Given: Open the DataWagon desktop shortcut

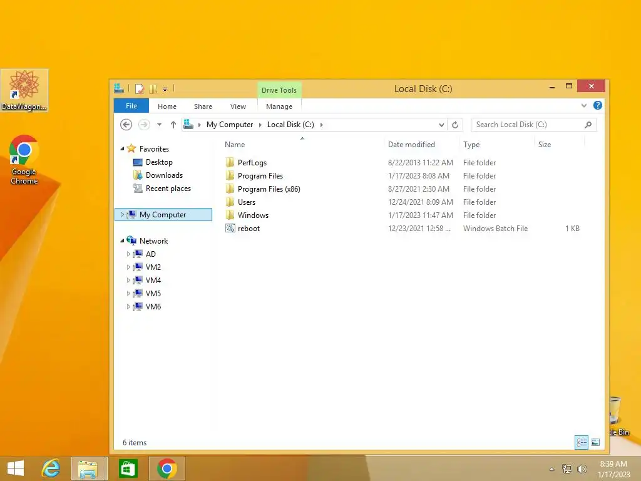Looking at the screenshot, I should click(x=24, y=90).
